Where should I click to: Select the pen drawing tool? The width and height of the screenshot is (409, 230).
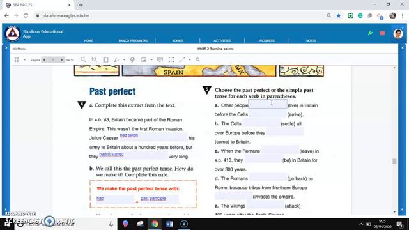pos(116,59)
